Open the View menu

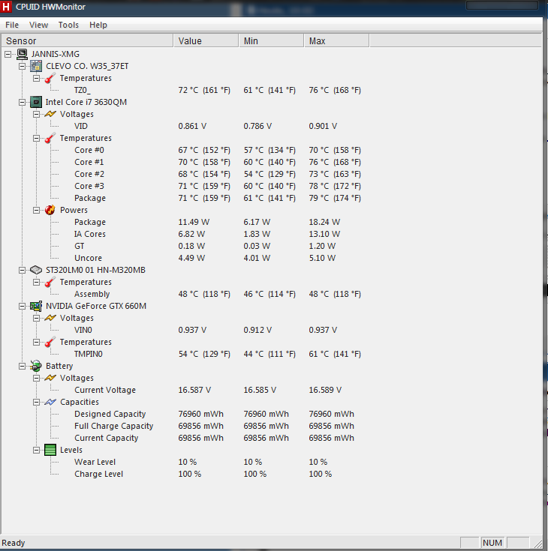tap(38, 25)
